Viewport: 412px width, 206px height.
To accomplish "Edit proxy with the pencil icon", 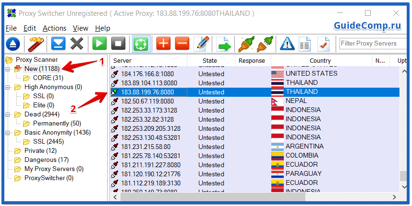I will tap(202, 44).
